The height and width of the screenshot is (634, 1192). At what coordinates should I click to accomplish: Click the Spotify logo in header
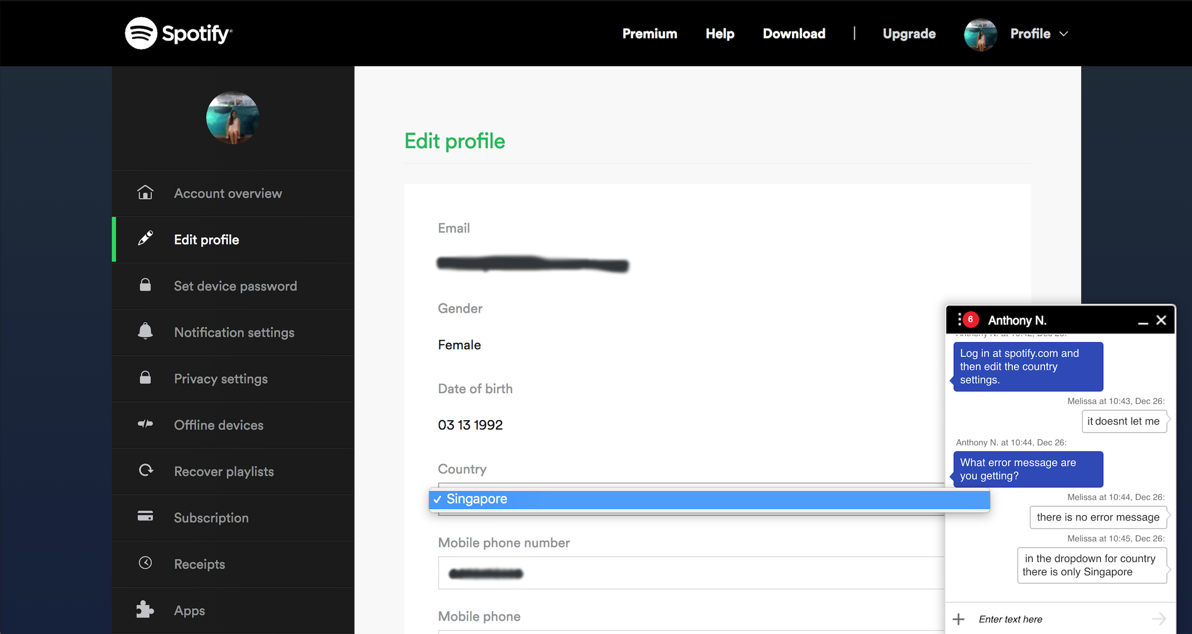pos(178,33)
